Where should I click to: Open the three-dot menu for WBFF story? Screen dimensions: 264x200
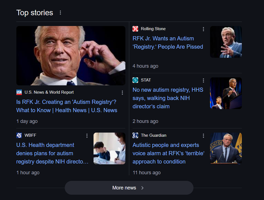[x=87, y=136]
